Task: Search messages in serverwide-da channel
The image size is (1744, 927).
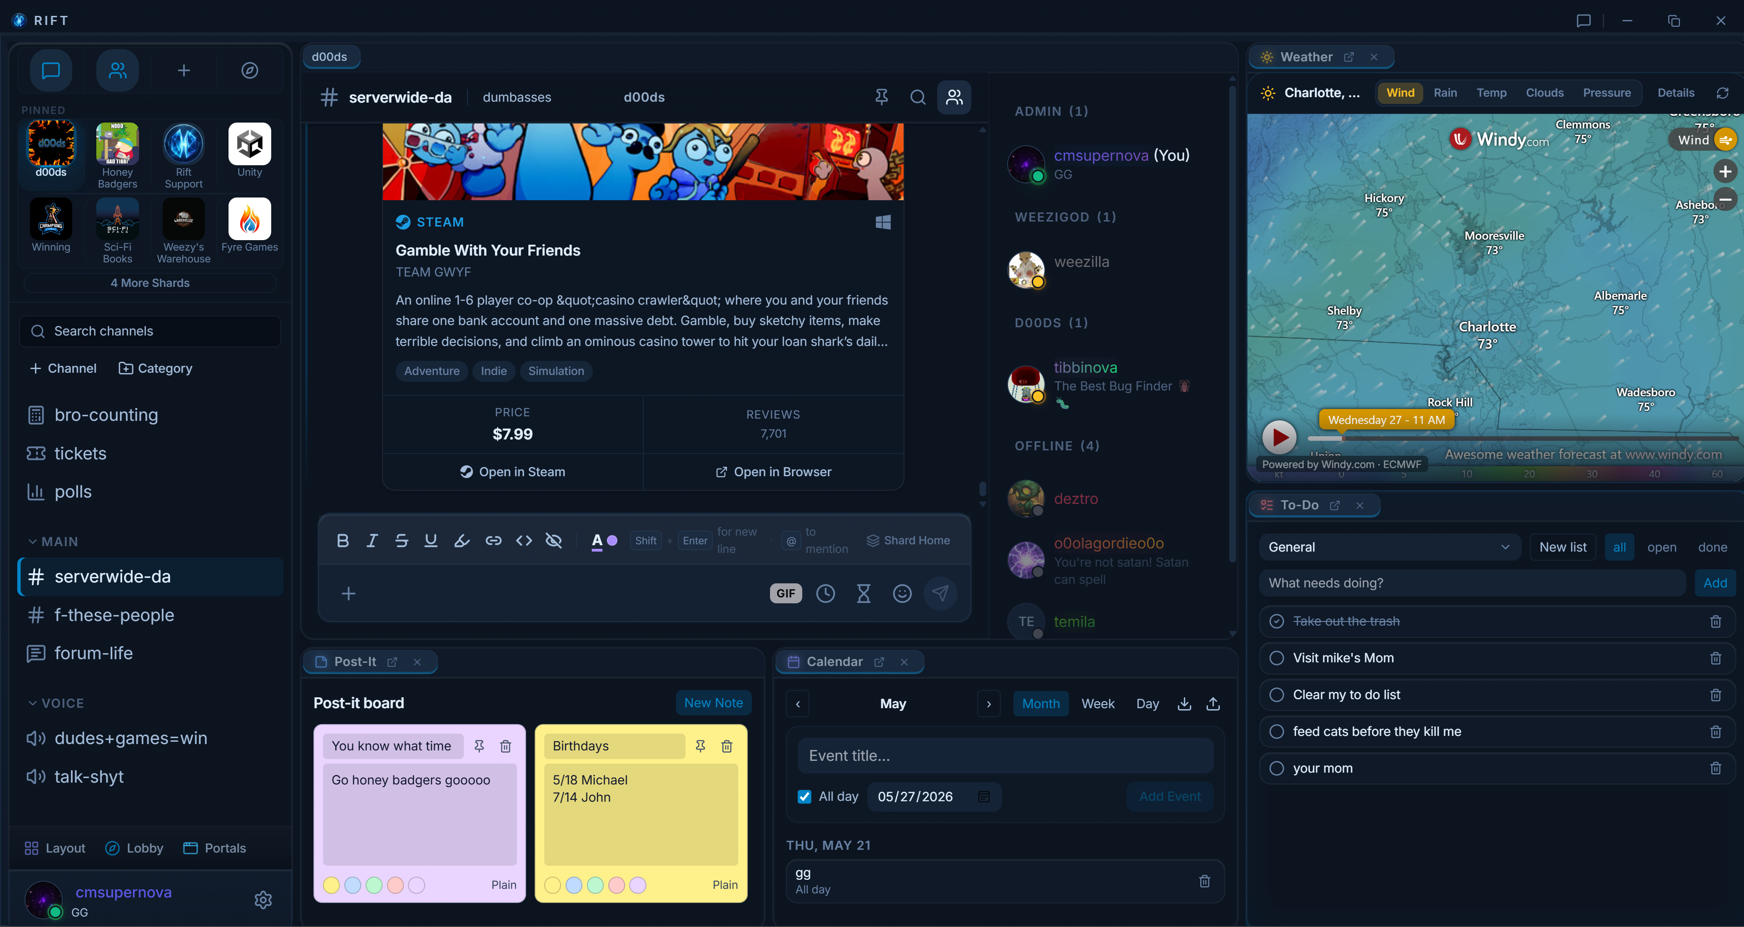Action: [x=918, y=98]
